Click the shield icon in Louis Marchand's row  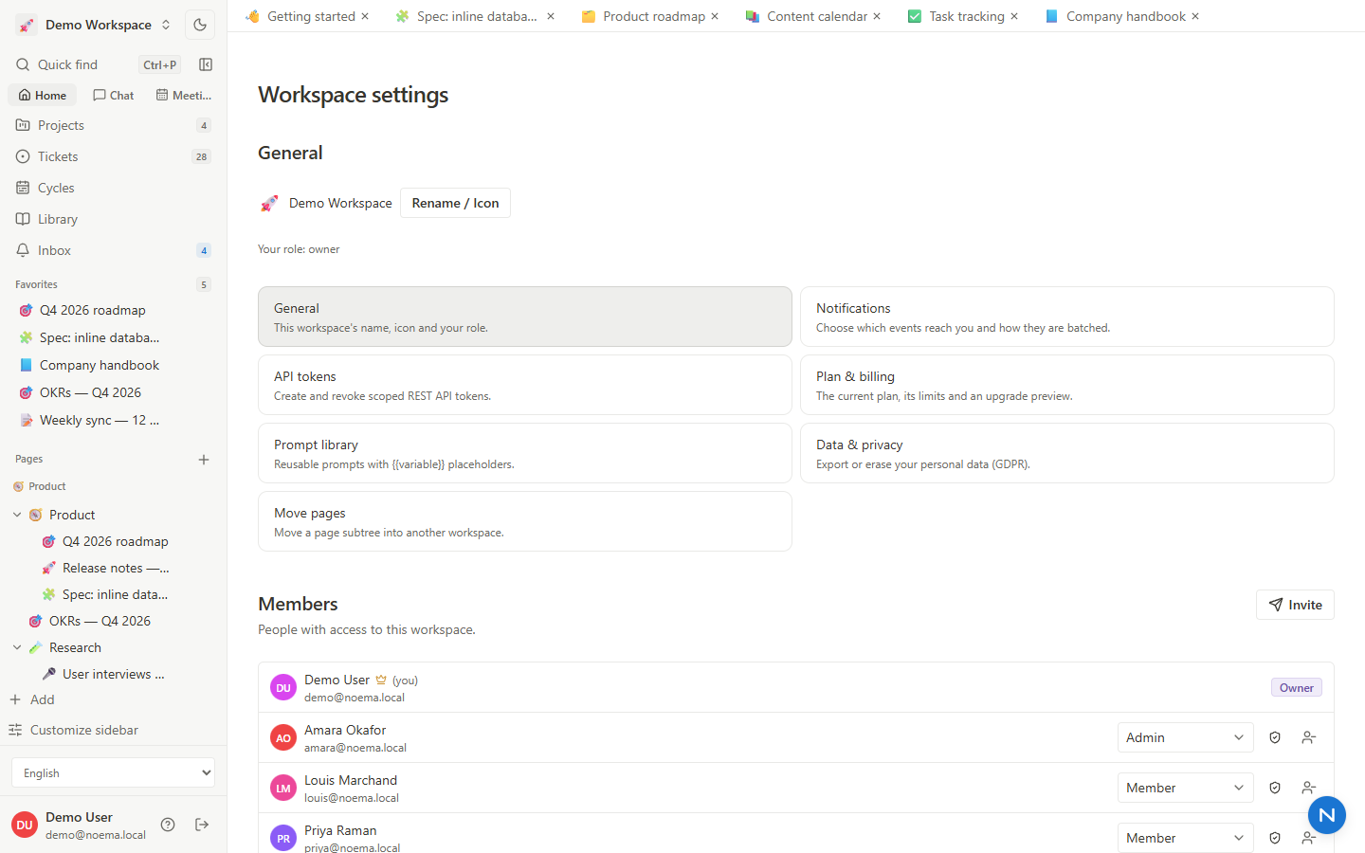pos(1275,788)
